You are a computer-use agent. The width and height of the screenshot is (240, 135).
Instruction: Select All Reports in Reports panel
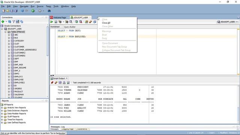point(8,105)
